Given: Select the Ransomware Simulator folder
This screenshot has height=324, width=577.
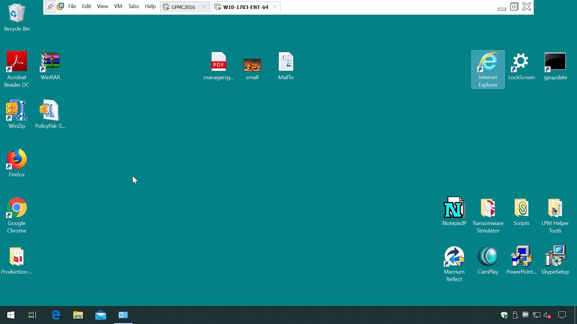Looking at the screenshot, I should pos(488,216).
